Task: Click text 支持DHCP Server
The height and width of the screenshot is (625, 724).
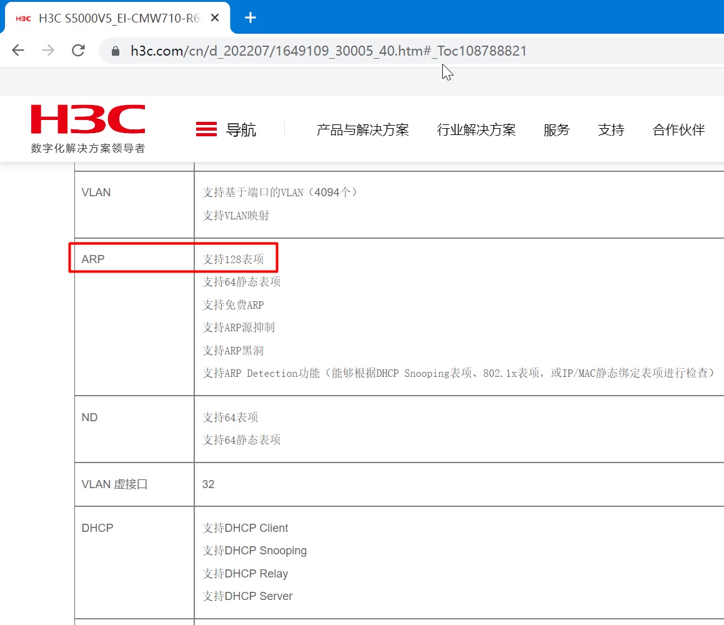Action: coord(247,596)
